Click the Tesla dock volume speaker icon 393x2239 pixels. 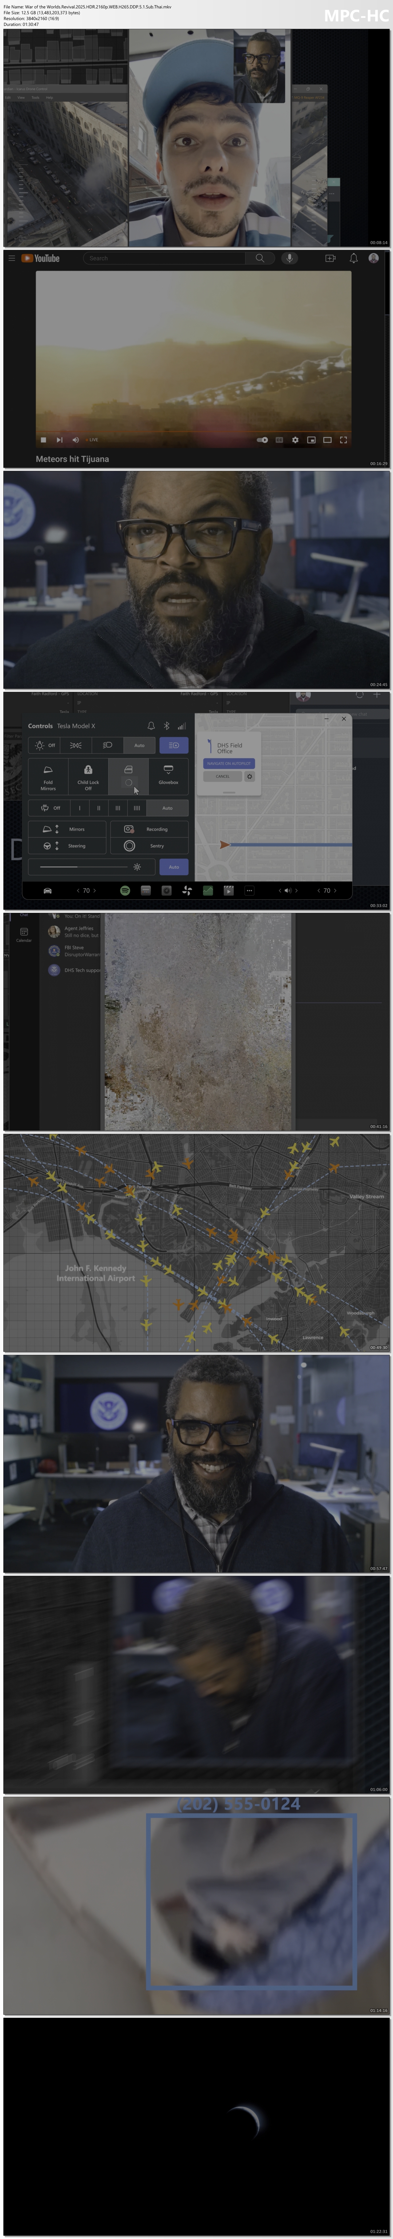pos(288,890)
